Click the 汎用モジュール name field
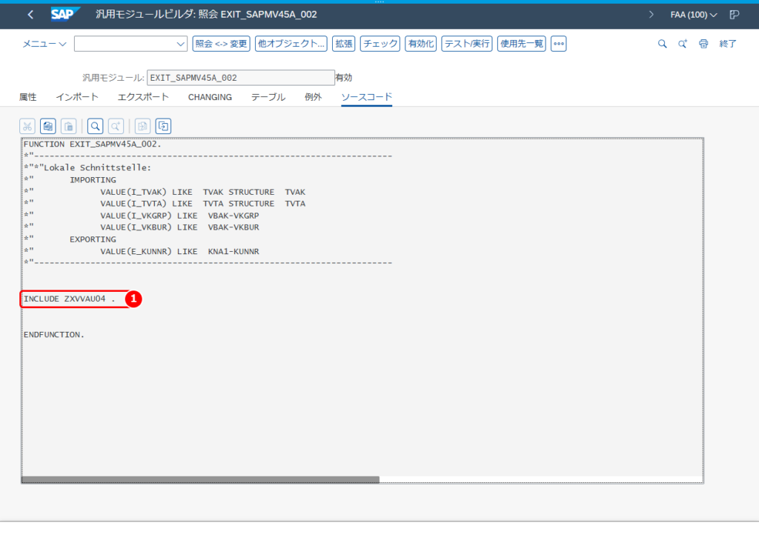This screenshot has height=546, width=759. [241, 78]
